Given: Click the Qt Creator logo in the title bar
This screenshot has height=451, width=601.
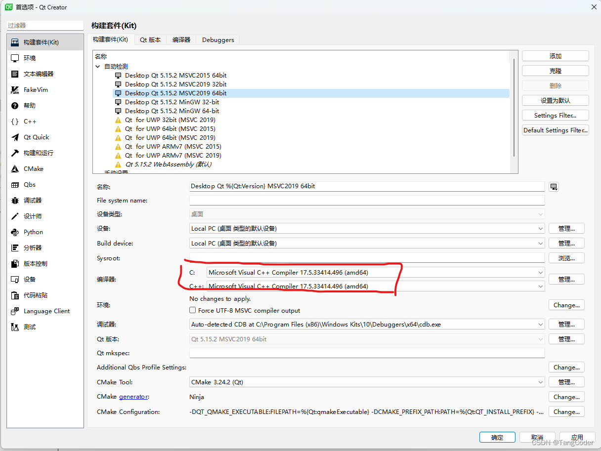Looking at the screenshot, I should [8, 7].
